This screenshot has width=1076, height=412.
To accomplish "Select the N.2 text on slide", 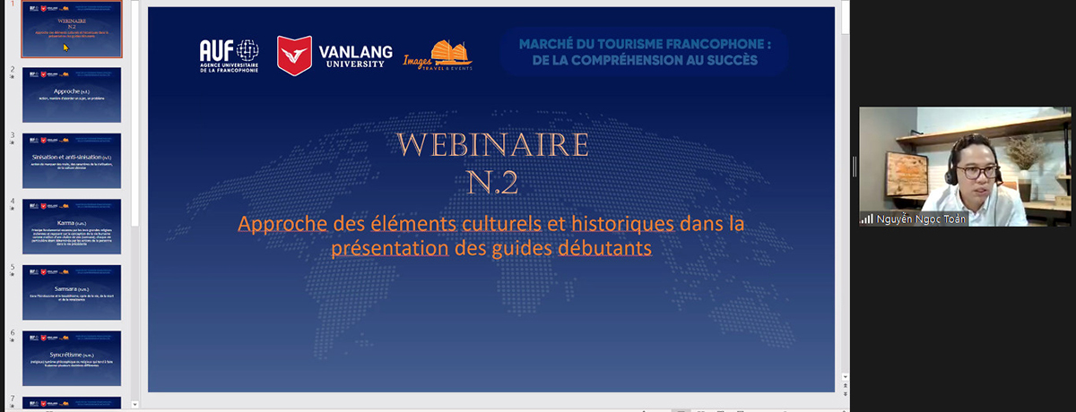I will pos(492,185).
